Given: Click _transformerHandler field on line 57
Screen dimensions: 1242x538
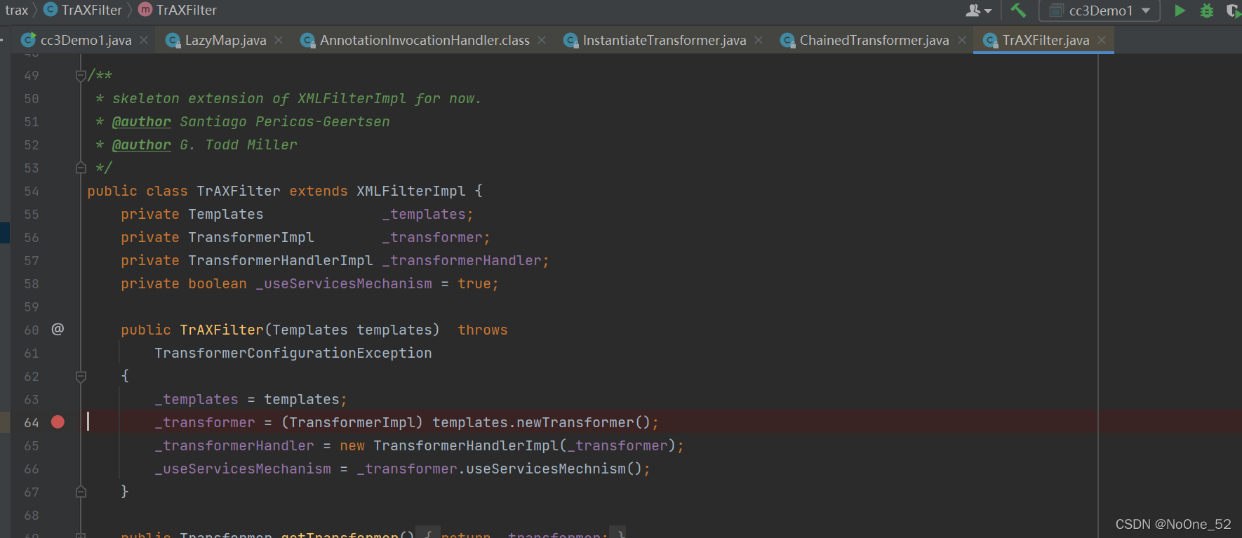Looking at the screenshot, I should click(x=462, y=260).
